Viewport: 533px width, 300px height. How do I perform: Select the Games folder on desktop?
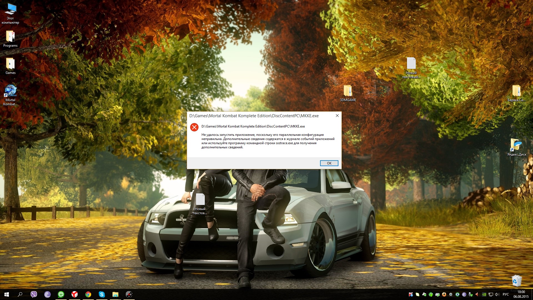coord(11,66)
